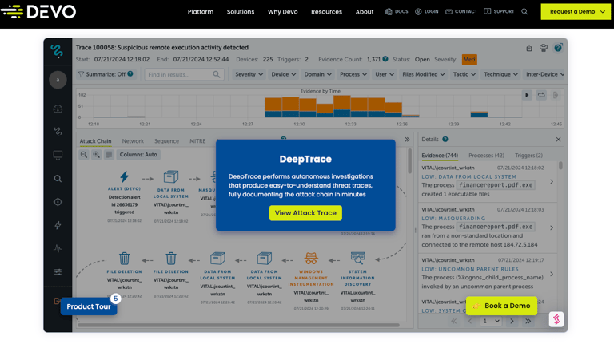Click the sidebar activity pulse icon

(58, 248)
